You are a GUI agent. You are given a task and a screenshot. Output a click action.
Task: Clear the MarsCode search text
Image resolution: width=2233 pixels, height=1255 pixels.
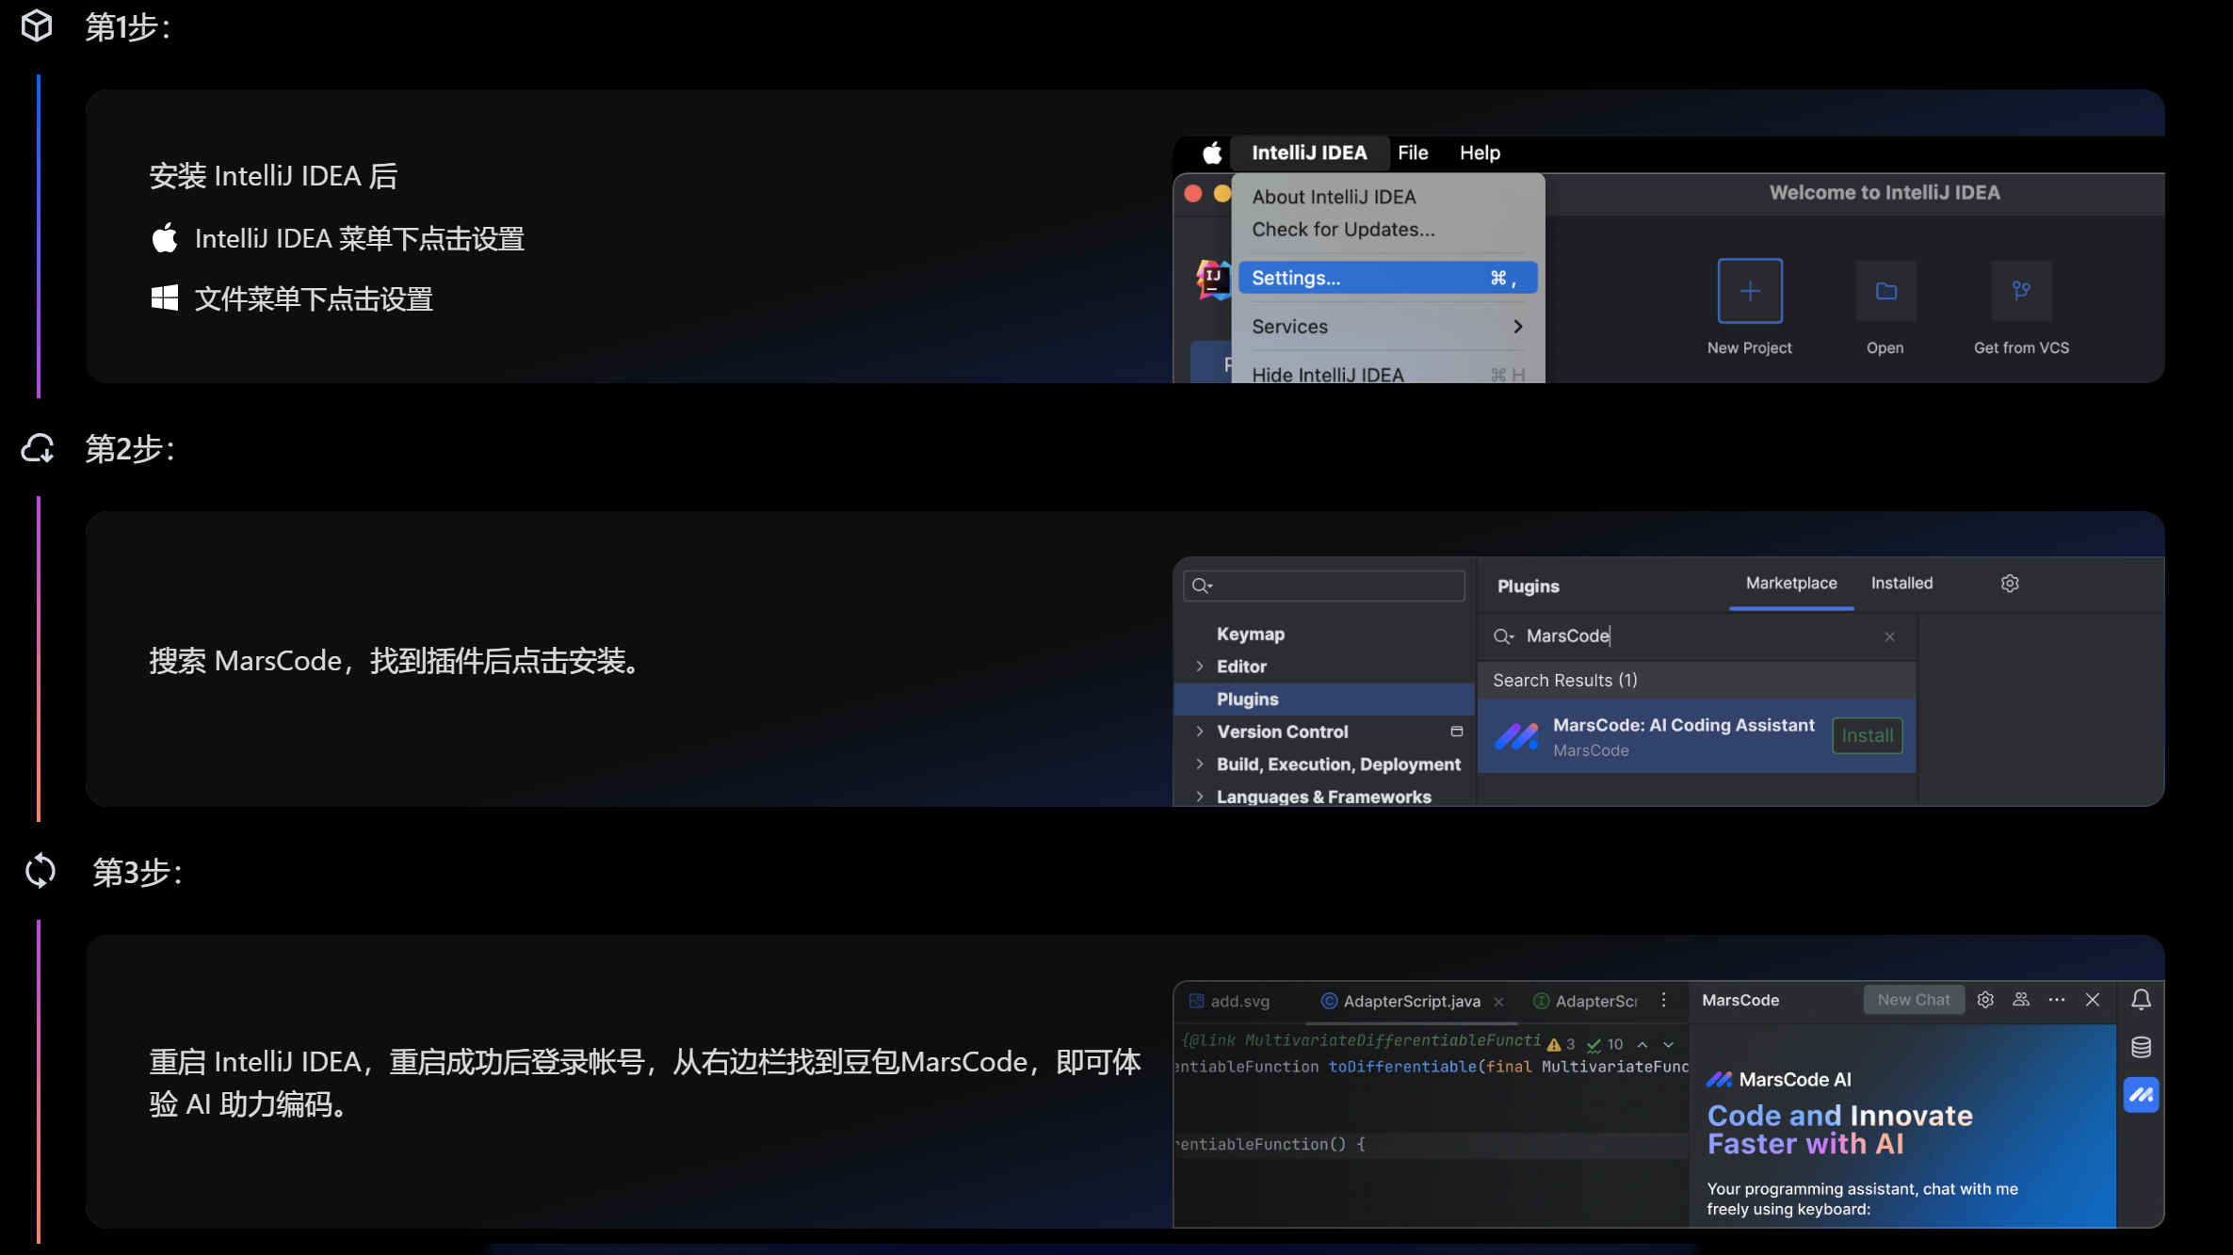(1889, 637)
